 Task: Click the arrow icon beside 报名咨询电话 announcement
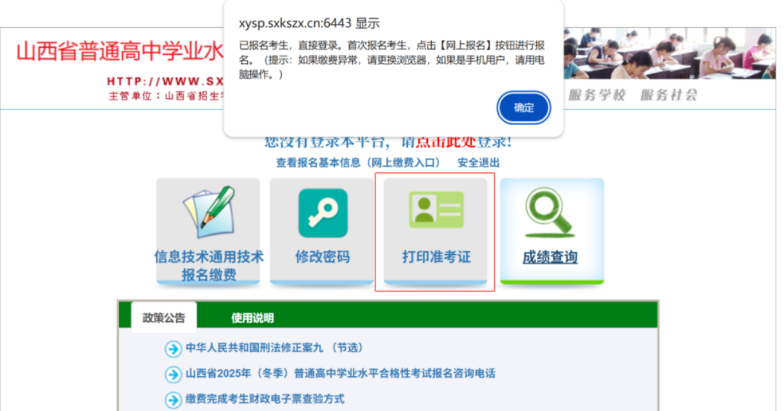click(x=173, y=374)
